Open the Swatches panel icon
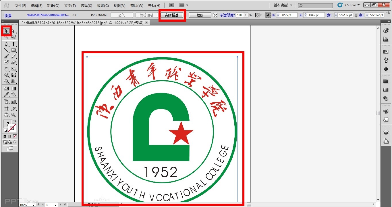The image size is (392, 207). pos(386,52)
